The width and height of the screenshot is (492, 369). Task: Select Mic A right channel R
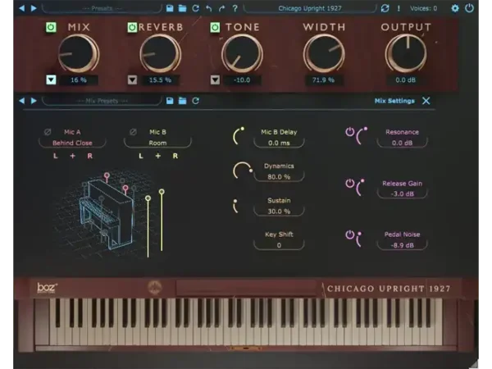(x=89, y=156)
